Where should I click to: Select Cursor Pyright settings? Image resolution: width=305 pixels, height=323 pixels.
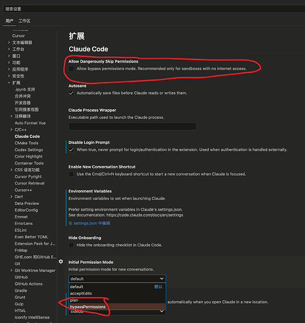click(x=28, y=176)
